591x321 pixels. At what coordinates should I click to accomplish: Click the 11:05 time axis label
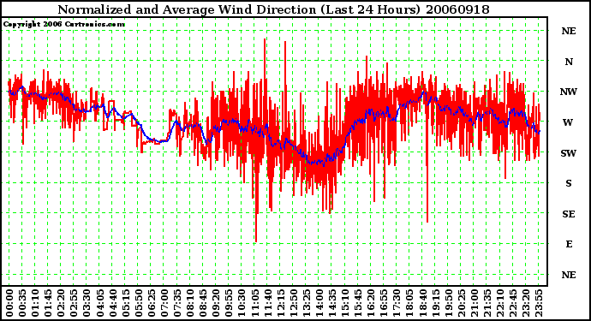coord(254,303)
